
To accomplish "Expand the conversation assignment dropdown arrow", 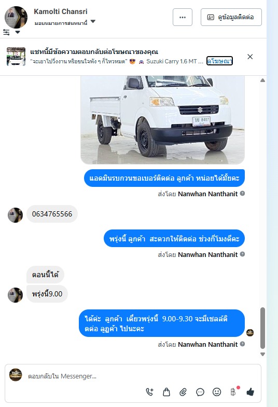I will point(93,21).
